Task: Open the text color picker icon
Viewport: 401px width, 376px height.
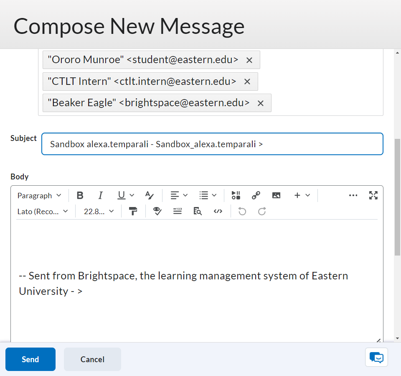Action: 150,195
